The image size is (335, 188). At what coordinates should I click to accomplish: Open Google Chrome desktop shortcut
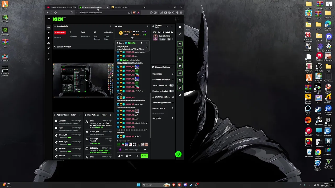click(x=318, y=154)
